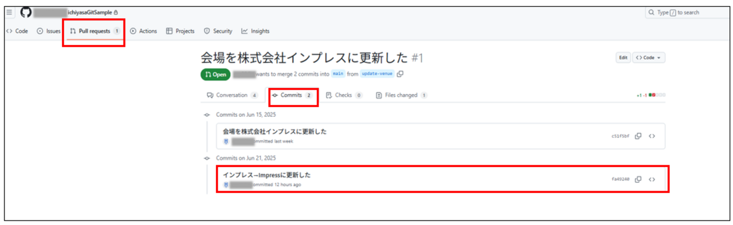This screenshot has height=225, width=733.
Task: Click the Edit button for the pull request title
Action: (623, 58)
